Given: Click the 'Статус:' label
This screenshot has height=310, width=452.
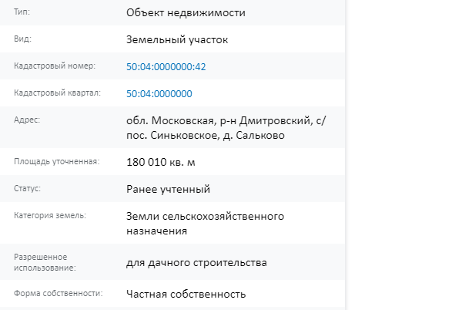Looking at the screenshot, I should pyautogui.click(x=27, y=188).
